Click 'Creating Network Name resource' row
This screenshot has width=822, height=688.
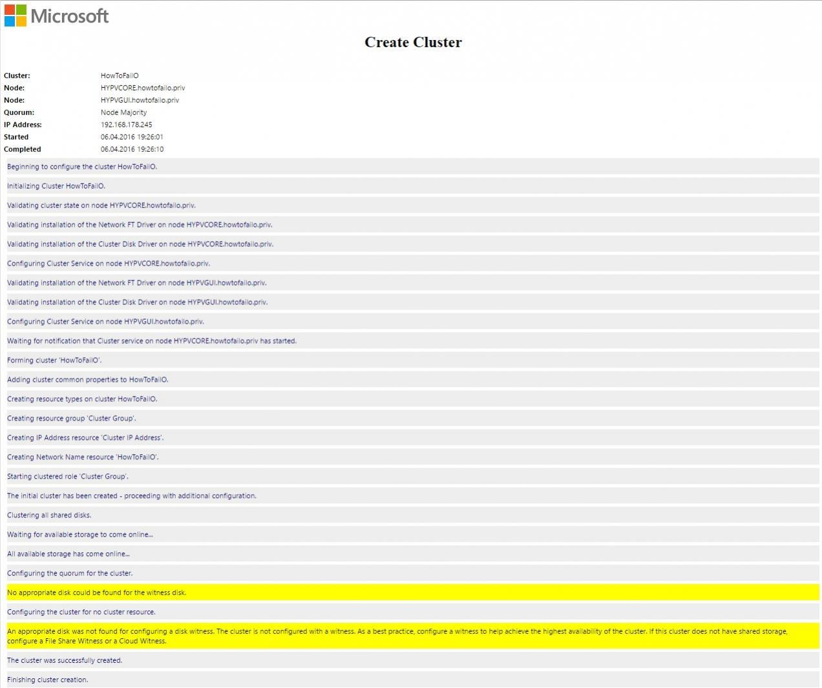pyautogui.click(x=413, y=457)
